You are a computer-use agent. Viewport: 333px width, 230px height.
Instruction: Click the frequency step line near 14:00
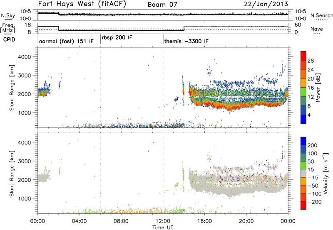coord(184,28)
